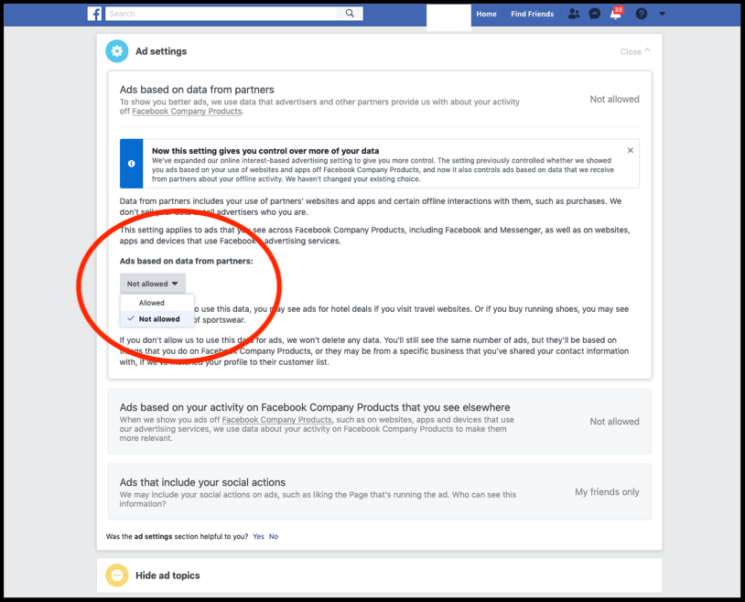Expand the Hide ad topics section

(380, 575)
